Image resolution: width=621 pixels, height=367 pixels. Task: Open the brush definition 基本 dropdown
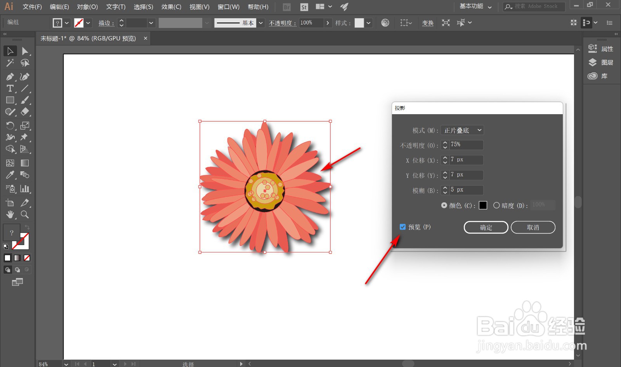point(261,23)
